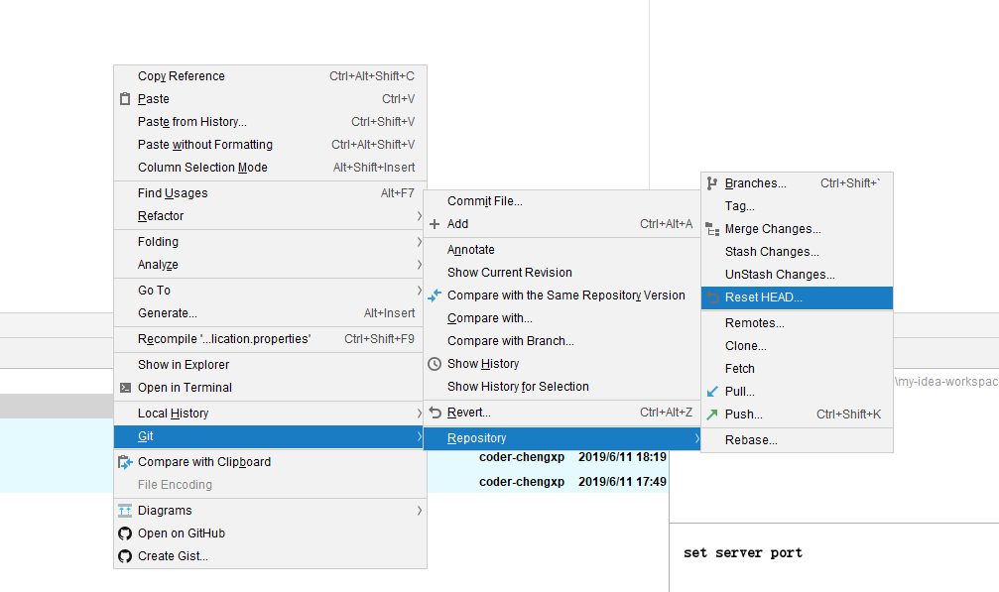
Task: Select UnStash Changes
Action: (797, 275)
